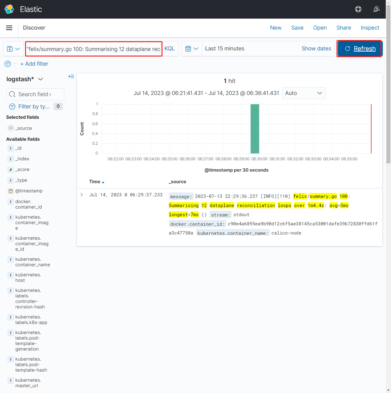Click the KQL query input box
Viewport: 391px width, 393px height.
tap(94, 49)
